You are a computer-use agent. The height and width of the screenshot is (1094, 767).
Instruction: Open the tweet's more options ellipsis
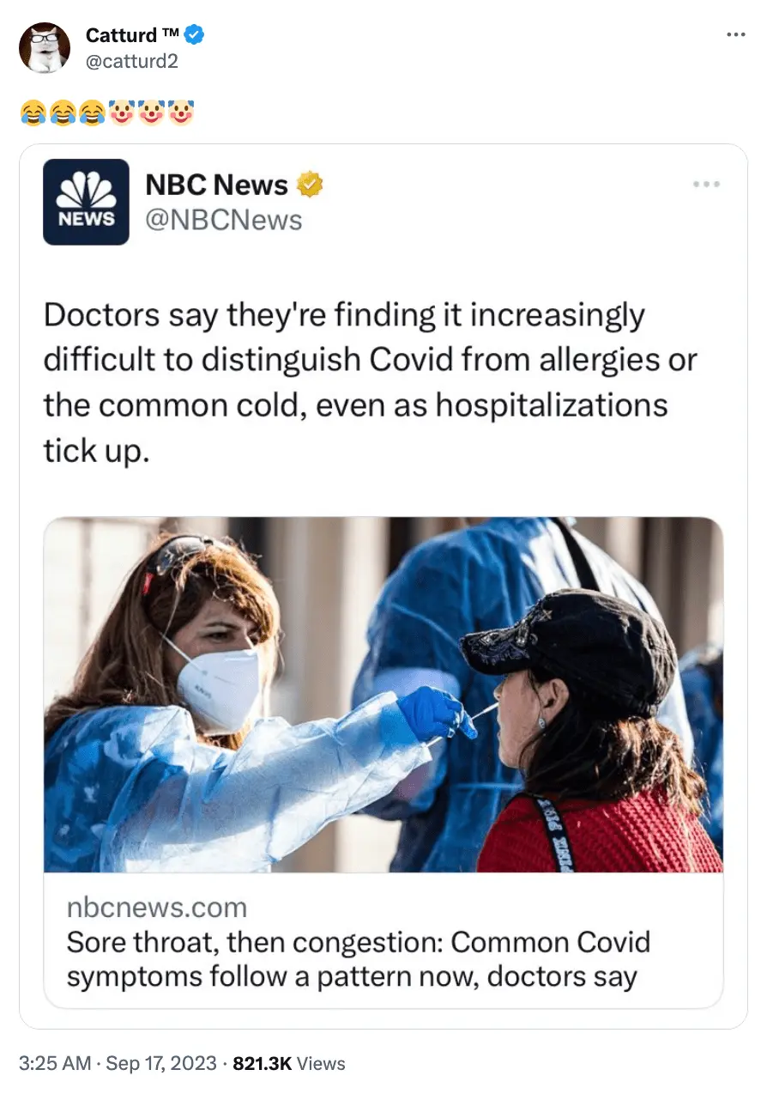[736, 34]
